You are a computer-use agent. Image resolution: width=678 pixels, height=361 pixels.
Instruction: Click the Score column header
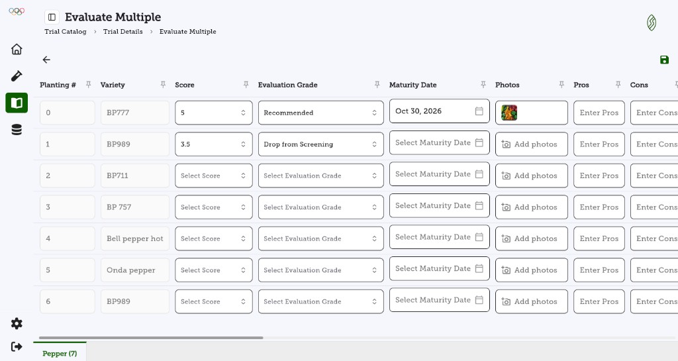pyautogui.click(x=185, y=85)
